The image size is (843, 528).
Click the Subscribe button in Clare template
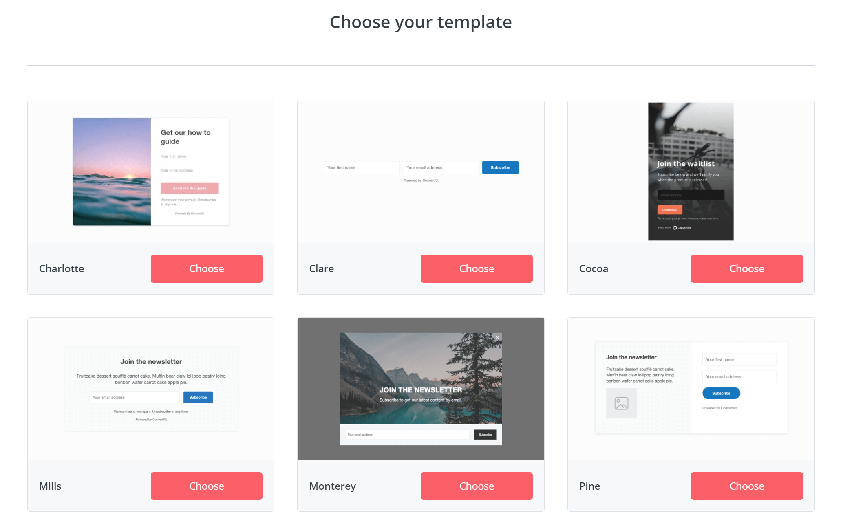point(500,168)
